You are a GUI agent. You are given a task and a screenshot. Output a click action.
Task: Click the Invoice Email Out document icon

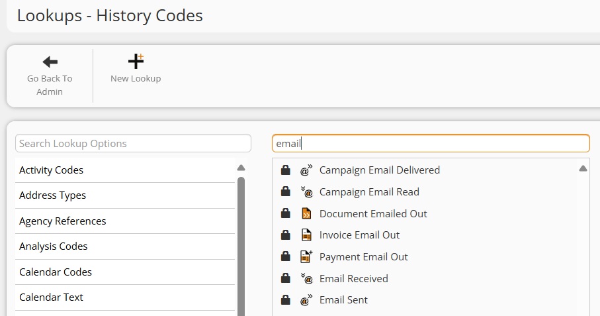pos(306,235)
